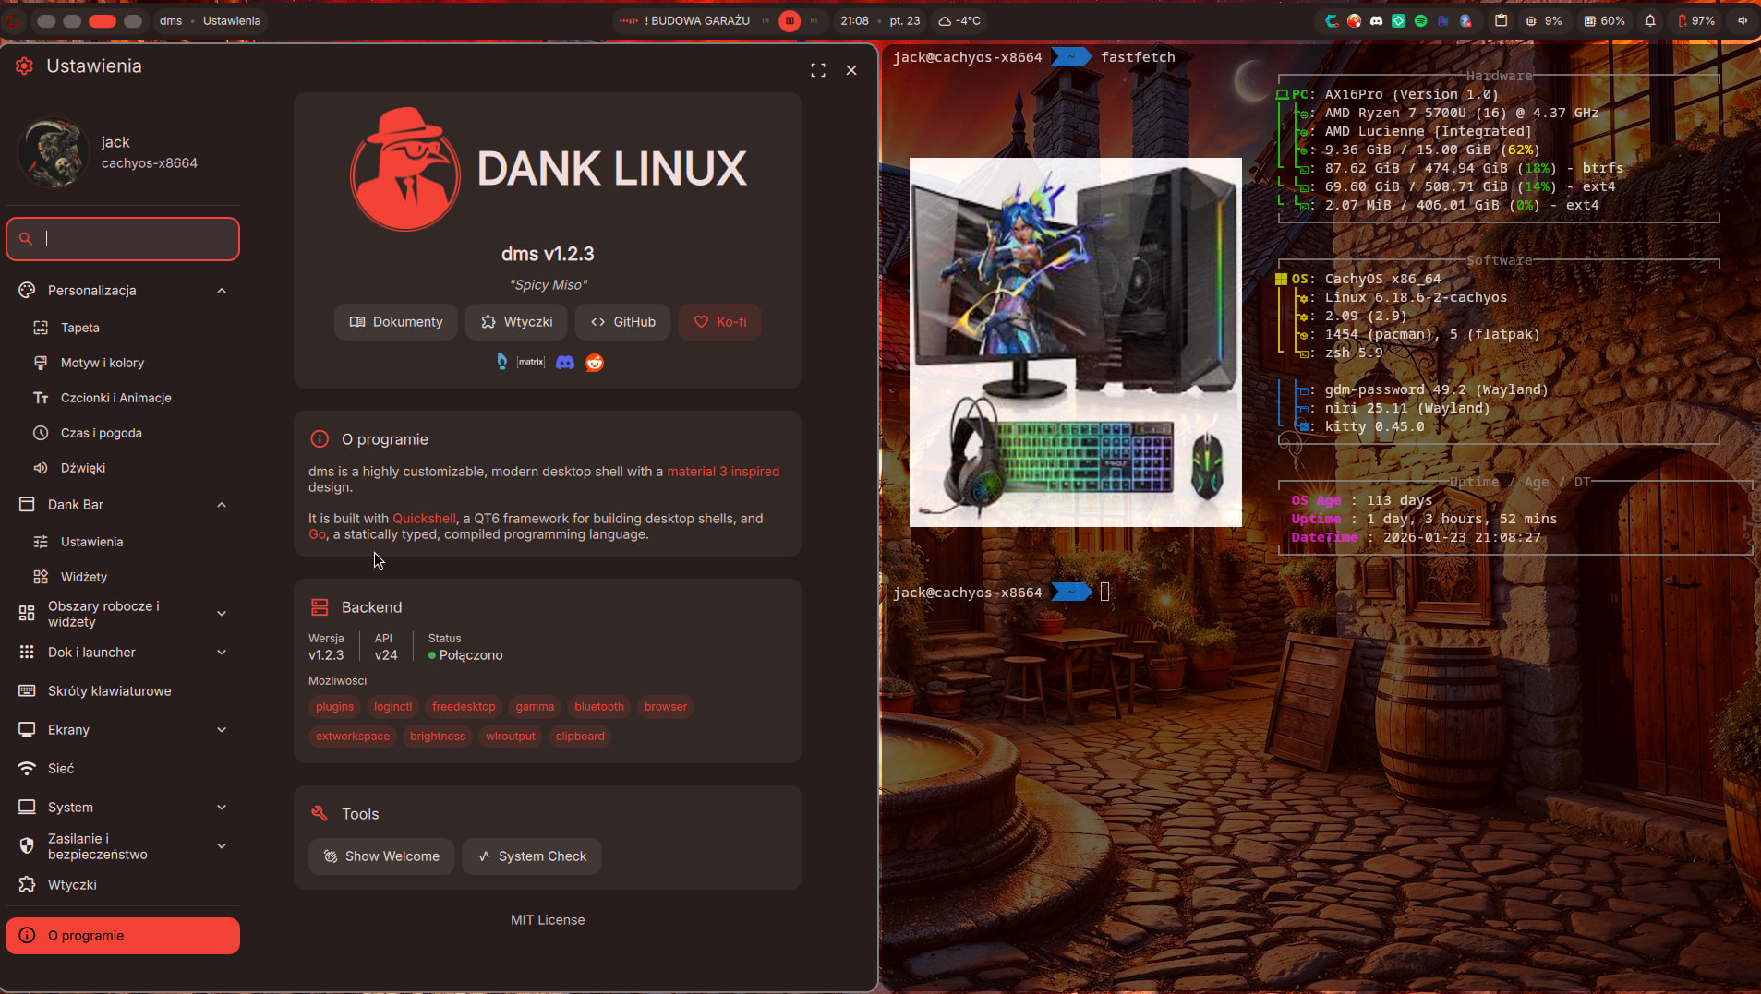Open the notification bell in the top bar

[1650, 20]
